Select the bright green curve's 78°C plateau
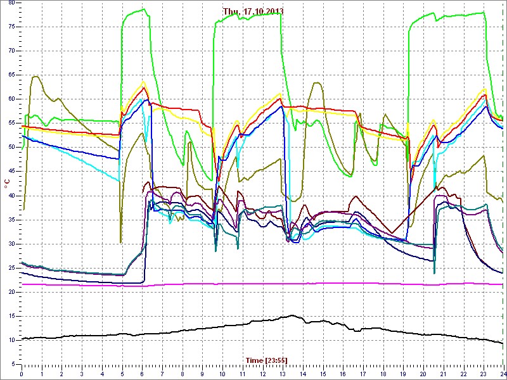The height and width of the screenshot is (380, 507). tap(249, 17)
